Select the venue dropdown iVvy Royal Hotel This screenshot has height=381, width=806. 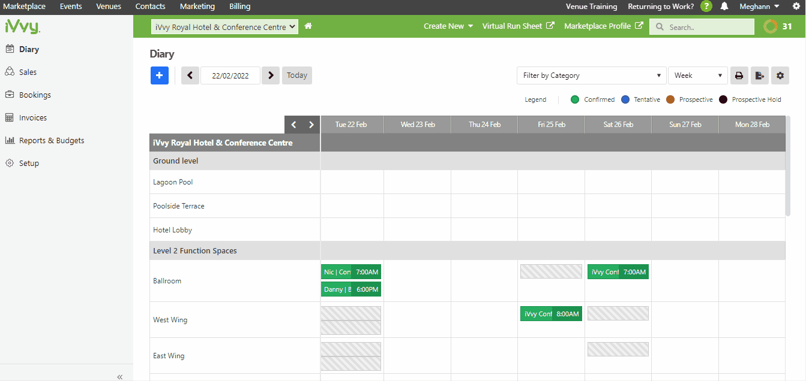[x=224, y=27]
